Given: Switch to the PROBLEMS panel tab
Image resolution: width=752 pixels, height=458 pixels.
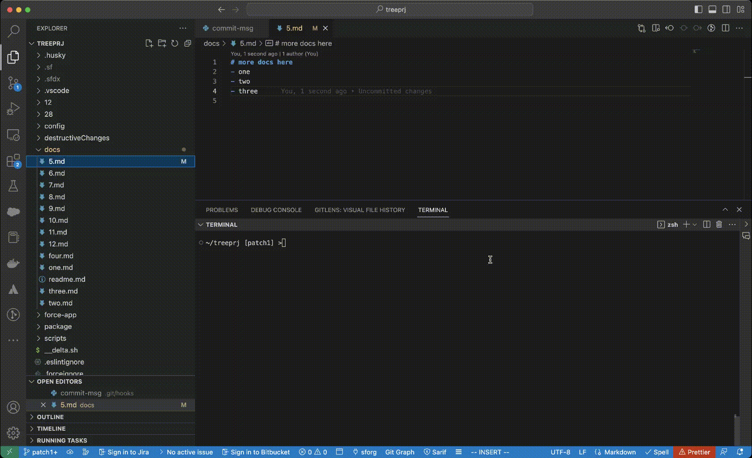Looking at the screenshot, I should coord(222,210).
